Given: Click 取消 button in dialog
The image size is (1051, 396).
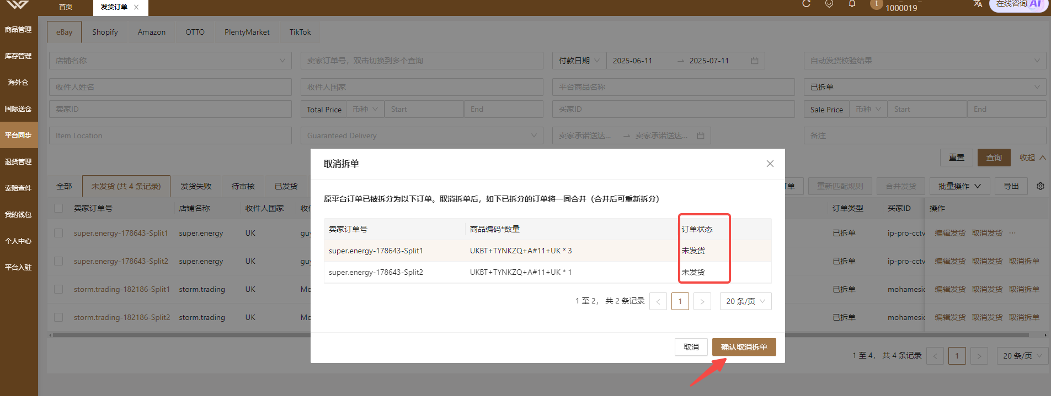Looking at the screenshot, I should (x=691, y=347).
